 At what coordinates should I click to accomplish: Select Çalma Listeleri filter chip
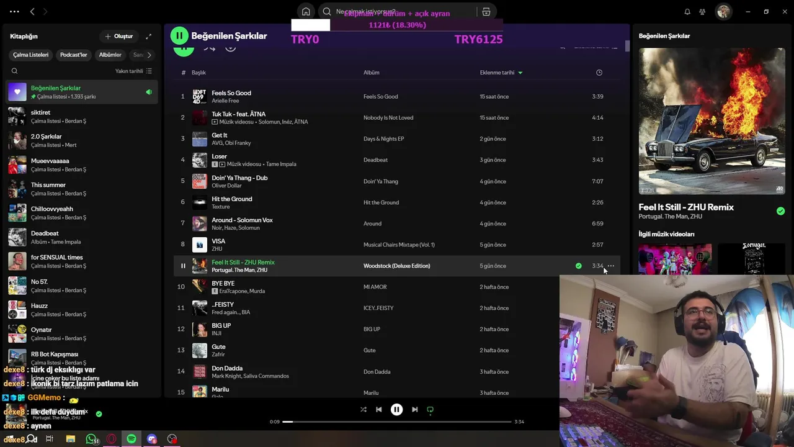30,55
